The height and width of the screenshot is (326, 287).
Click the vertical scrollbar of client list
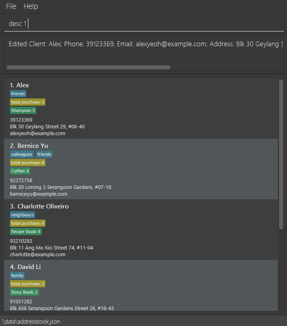(x=281, y=154)
